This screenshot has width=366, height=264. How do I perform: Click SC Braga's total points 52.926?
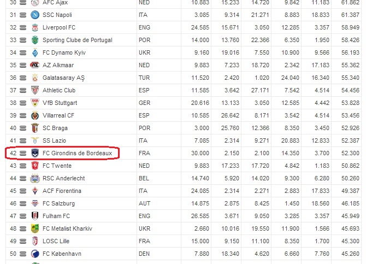click(350, 128)
